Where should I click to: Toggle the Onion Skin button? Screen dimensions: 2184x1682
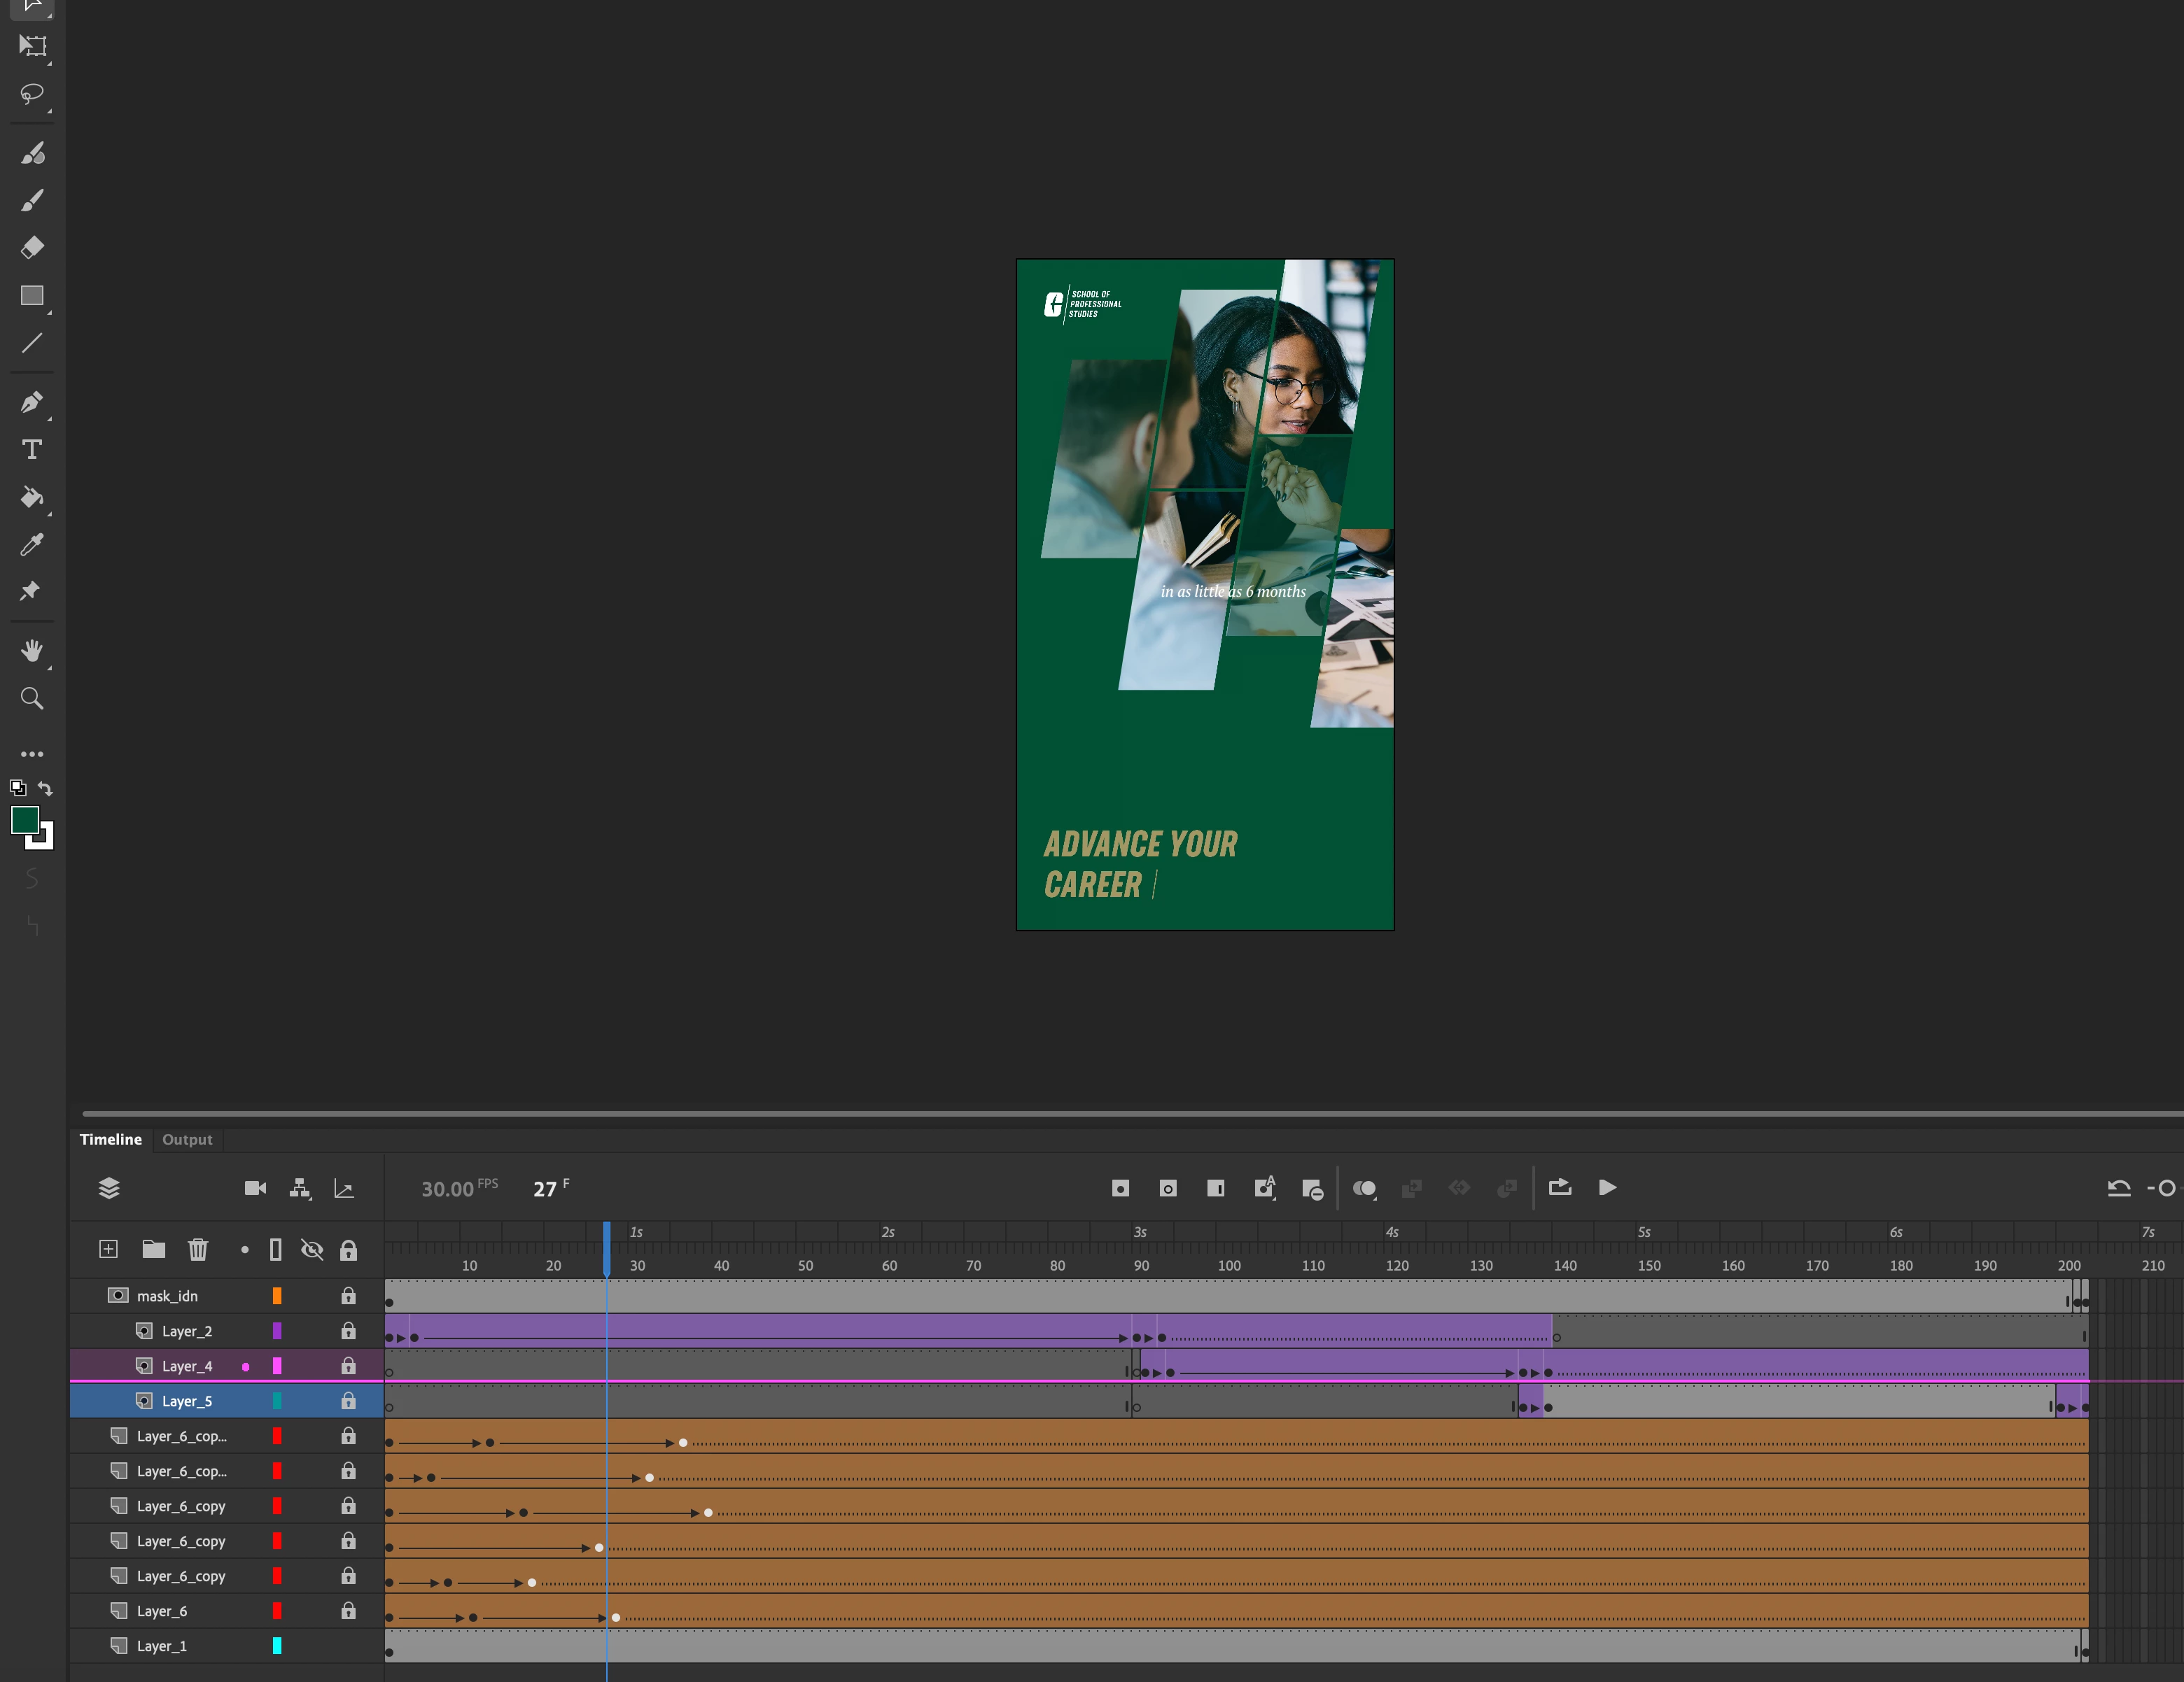[x=1364, y=1188]
